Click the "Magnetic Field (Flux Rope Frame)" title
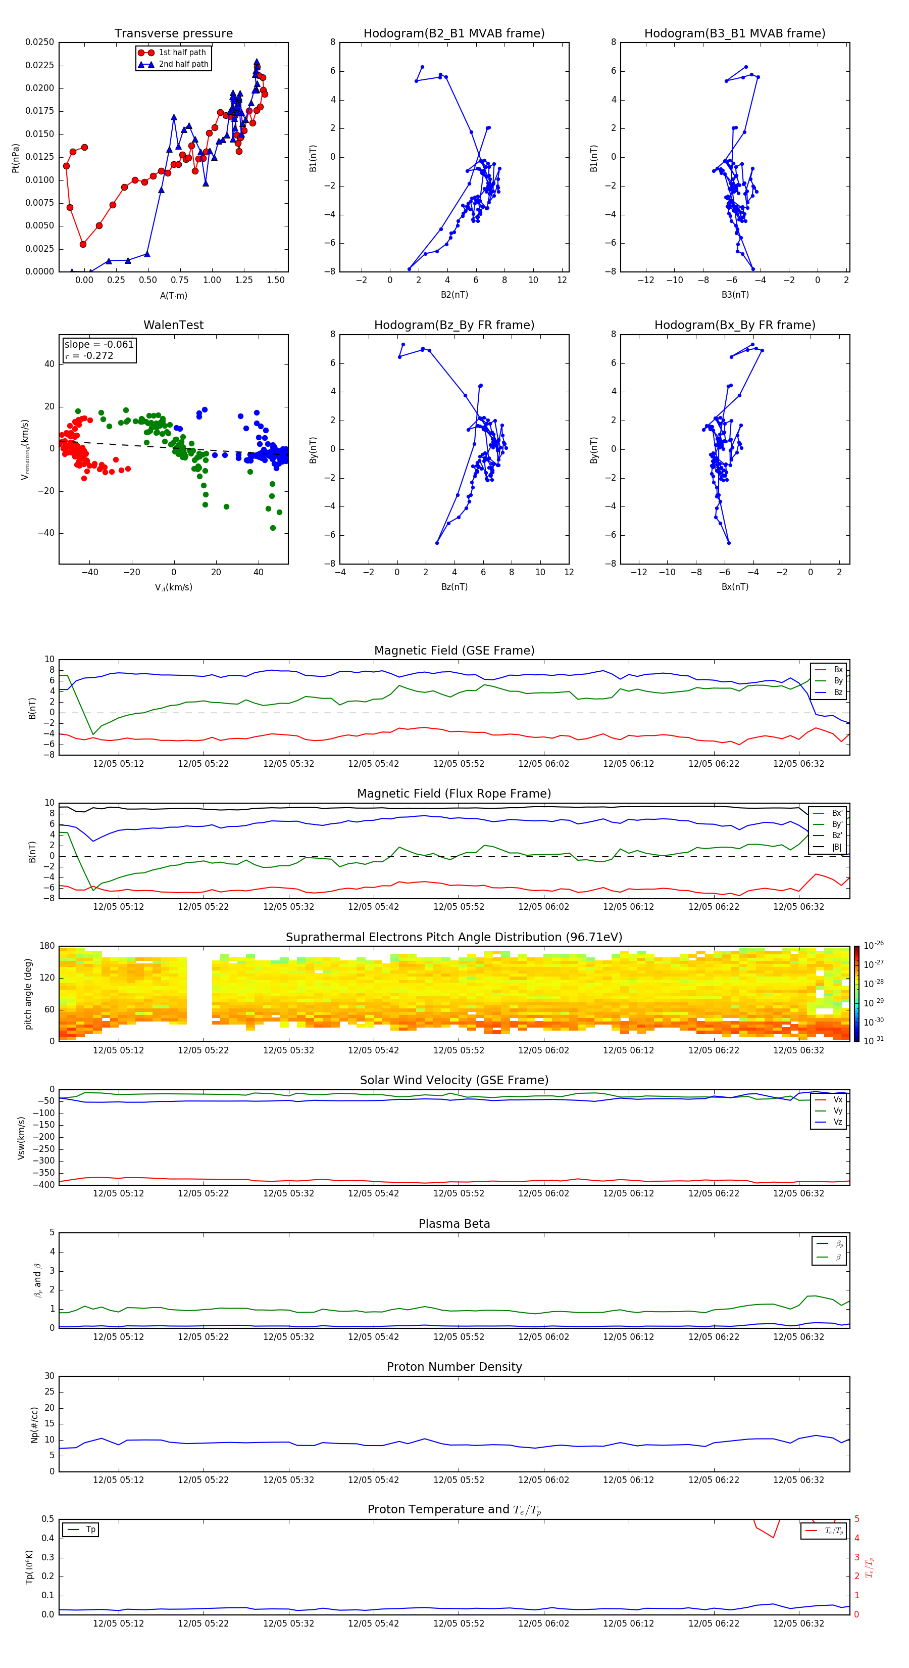Image resolution: width=909 pixels, height=1668 pixels. pyautogui.click(x=454, y=794)
